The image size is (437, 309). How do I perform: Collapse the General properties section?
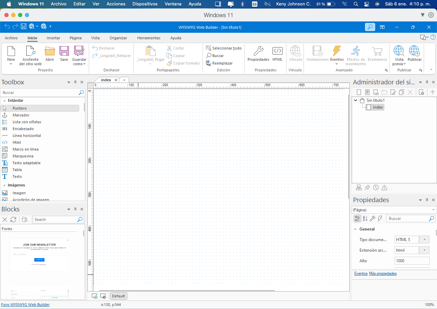coord(355,229)
